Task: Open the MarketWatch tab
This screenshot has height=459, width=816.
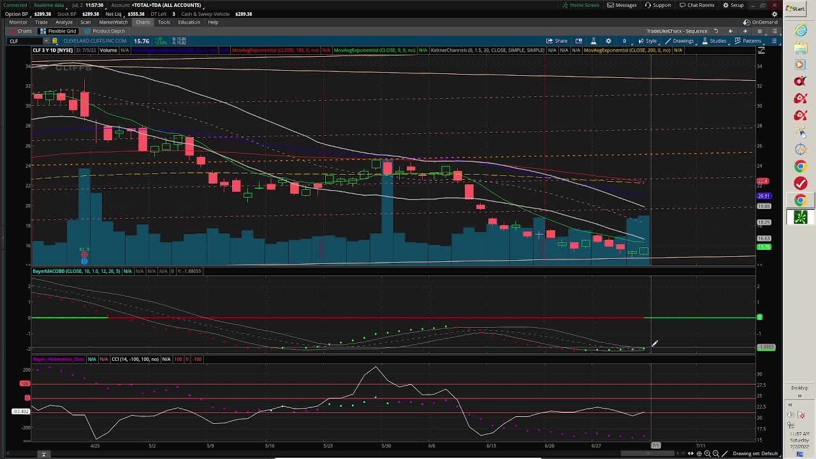Action: click(x=113, y=22)
